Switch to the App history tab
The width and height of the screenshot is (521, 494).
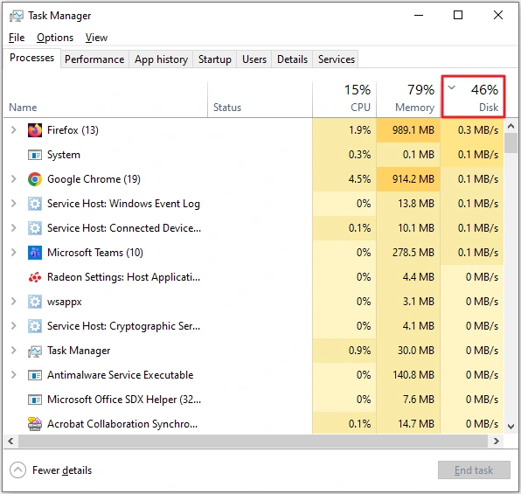pos(161,59)
